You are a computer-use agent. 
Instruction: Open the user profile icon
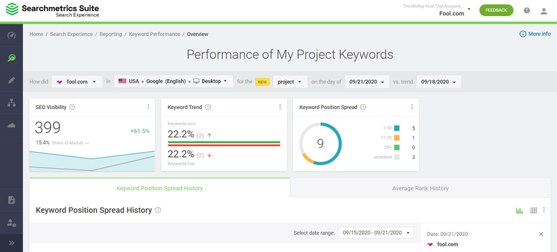(544, 10)
